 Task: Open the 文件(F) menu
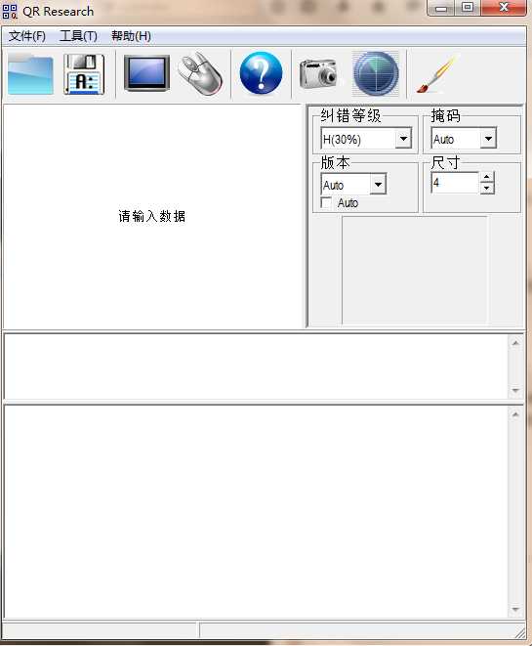(27, 36)
